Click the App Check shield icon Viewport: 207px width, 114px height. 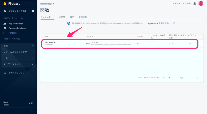click(x=69, y=24)
